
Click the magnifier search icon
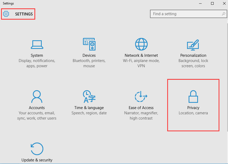(x=224, y=14)
